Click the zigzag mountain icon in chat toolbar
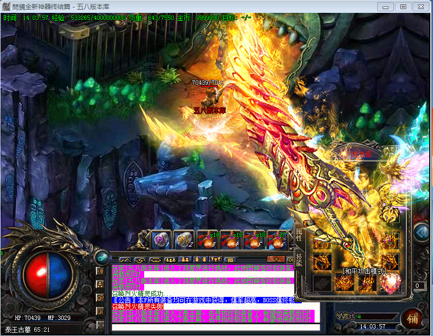 point(125,260)
